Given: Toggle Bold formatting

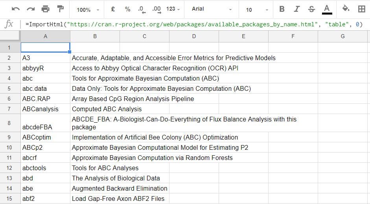Looking at the screenshot, I should [x=282, y=9].
